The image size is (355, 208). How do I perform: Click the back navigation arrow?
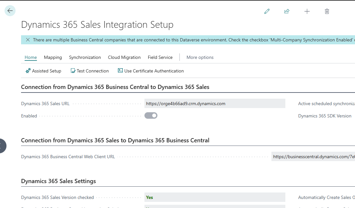point(10,11)
